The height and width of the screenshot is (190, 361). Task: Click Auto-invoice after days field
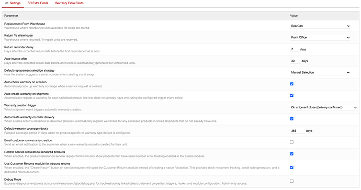pyautogui.click(x=295, y=61)
